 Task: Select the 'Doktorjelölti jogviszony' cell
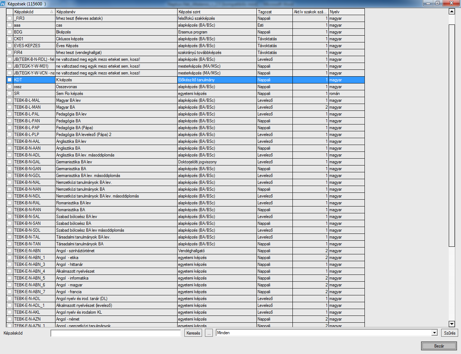217,162
